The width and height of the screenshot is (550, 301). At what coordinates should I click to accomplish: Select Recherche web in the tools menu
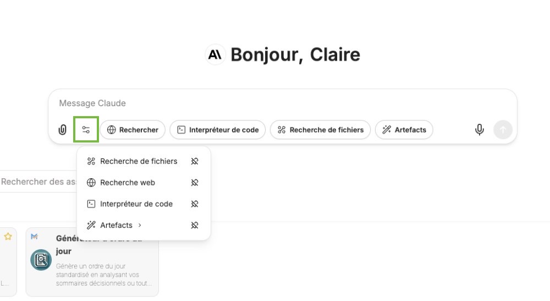[x=127, y=183]
